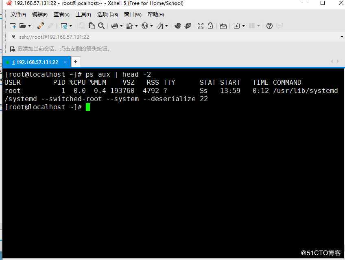Expand the file transfer dropdown arrow
This screenshot has width=345, height=260.
pyautogui.click(x=136, y=26)
